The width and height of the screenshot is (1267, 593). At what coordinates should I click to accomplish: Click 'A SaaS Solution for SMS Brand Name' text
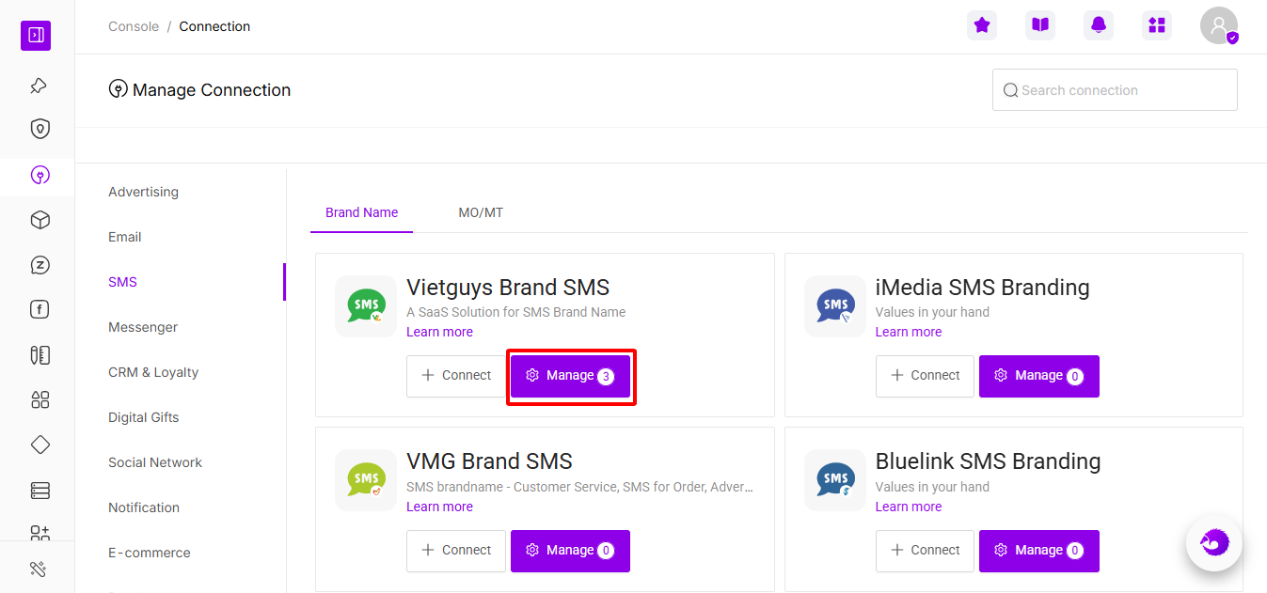tap(516, 312)
